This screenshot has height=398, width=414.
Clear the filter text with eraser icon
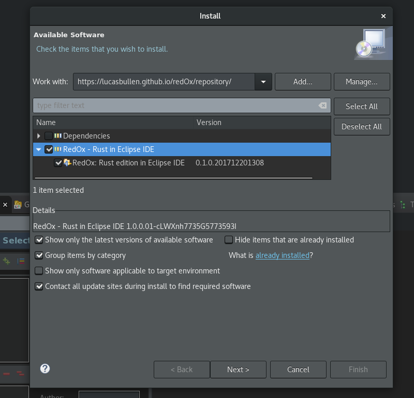click(322, 105)
